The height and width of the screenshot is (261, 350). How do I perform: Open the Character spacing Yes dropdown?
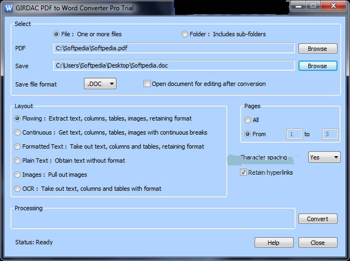click(x=324, y=157)
